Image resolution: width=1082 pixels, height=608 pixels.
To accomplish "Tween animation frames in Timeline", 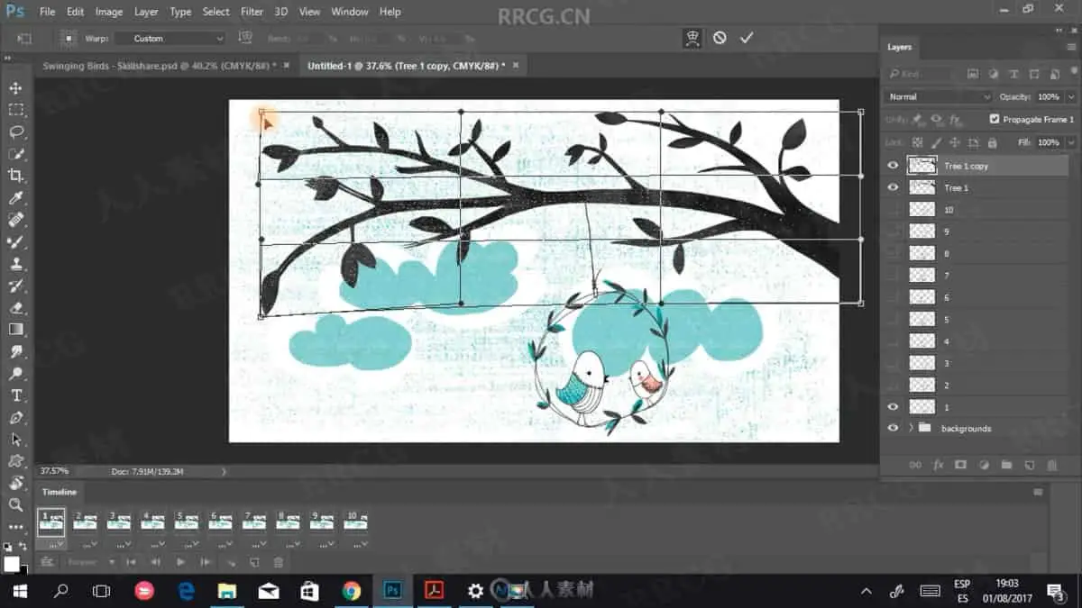I will click(231, 562).
